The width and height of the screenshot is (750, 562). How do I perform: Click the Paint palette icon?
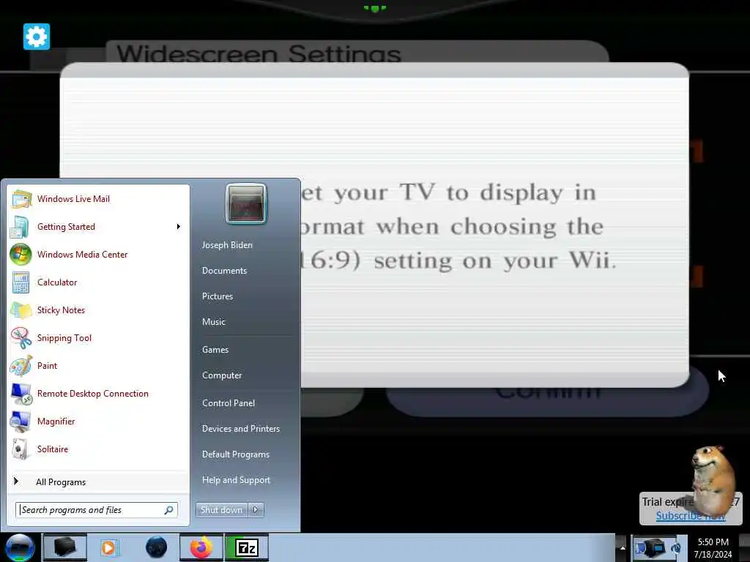pyautogui.click(x=21, y=366)
